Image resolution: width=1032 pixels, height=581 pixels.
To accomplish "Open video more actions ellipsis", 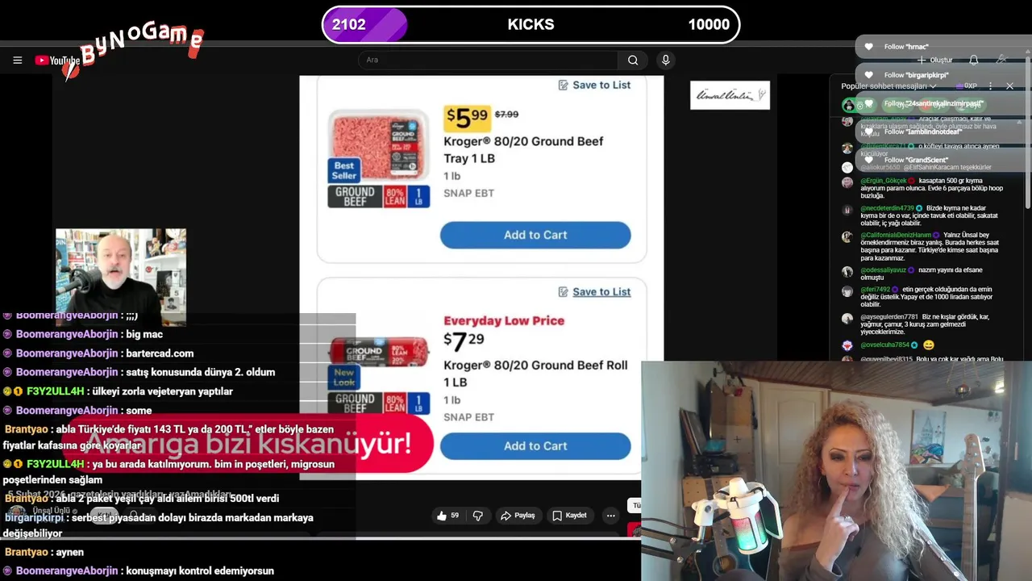I will click(610, 516).
